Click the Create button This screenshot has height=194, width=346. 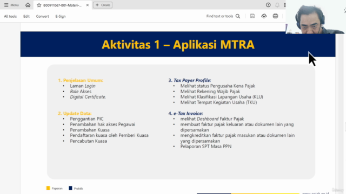pyautogui.click(x=103, y=5)
